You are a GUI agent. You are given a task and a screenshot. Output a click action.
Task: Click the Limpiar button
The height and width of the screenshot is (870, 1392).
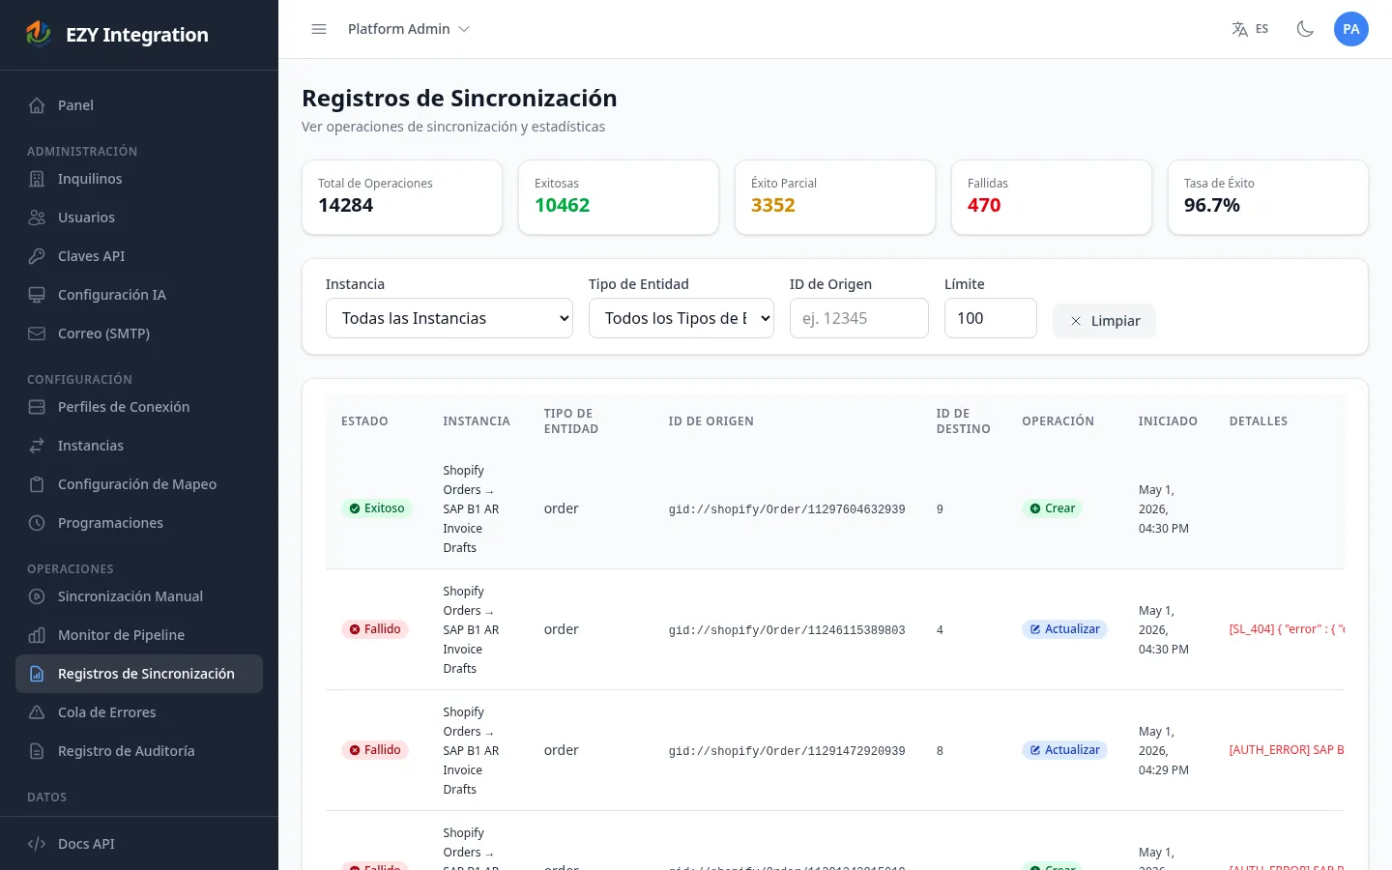tap(1104, 321)
